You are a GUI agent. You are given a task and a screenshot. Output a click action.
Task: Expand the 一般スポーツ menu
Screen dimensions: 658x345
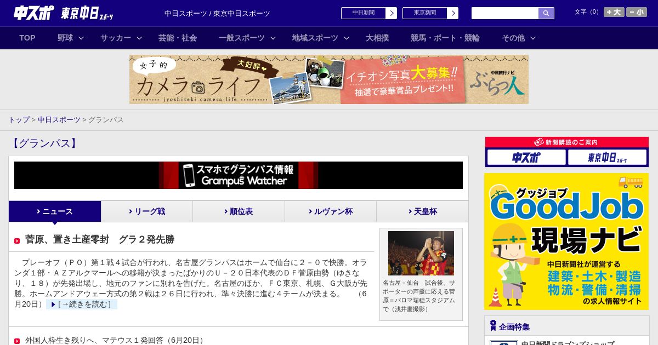(247, 38)
